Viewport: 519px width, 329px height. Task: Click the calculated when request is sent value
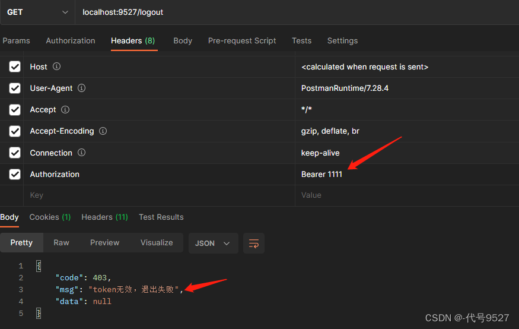pos(365,67)
